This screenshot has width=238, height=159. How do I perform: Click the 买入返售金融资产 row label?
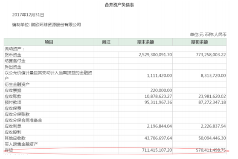(x=21, y=144)
